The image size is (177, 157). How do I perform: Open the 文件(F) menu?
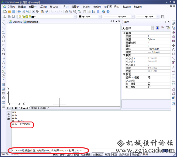pos(11,7)
